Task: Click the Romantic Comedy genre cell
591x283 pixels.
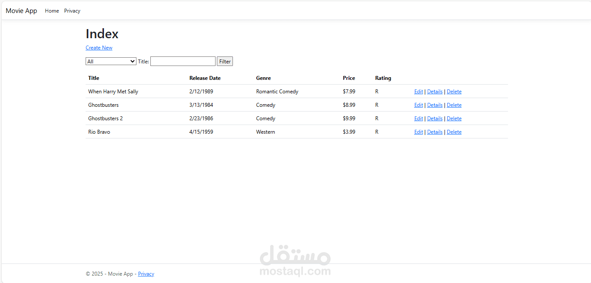Action: pyautogui.click(x=277, y=92)
